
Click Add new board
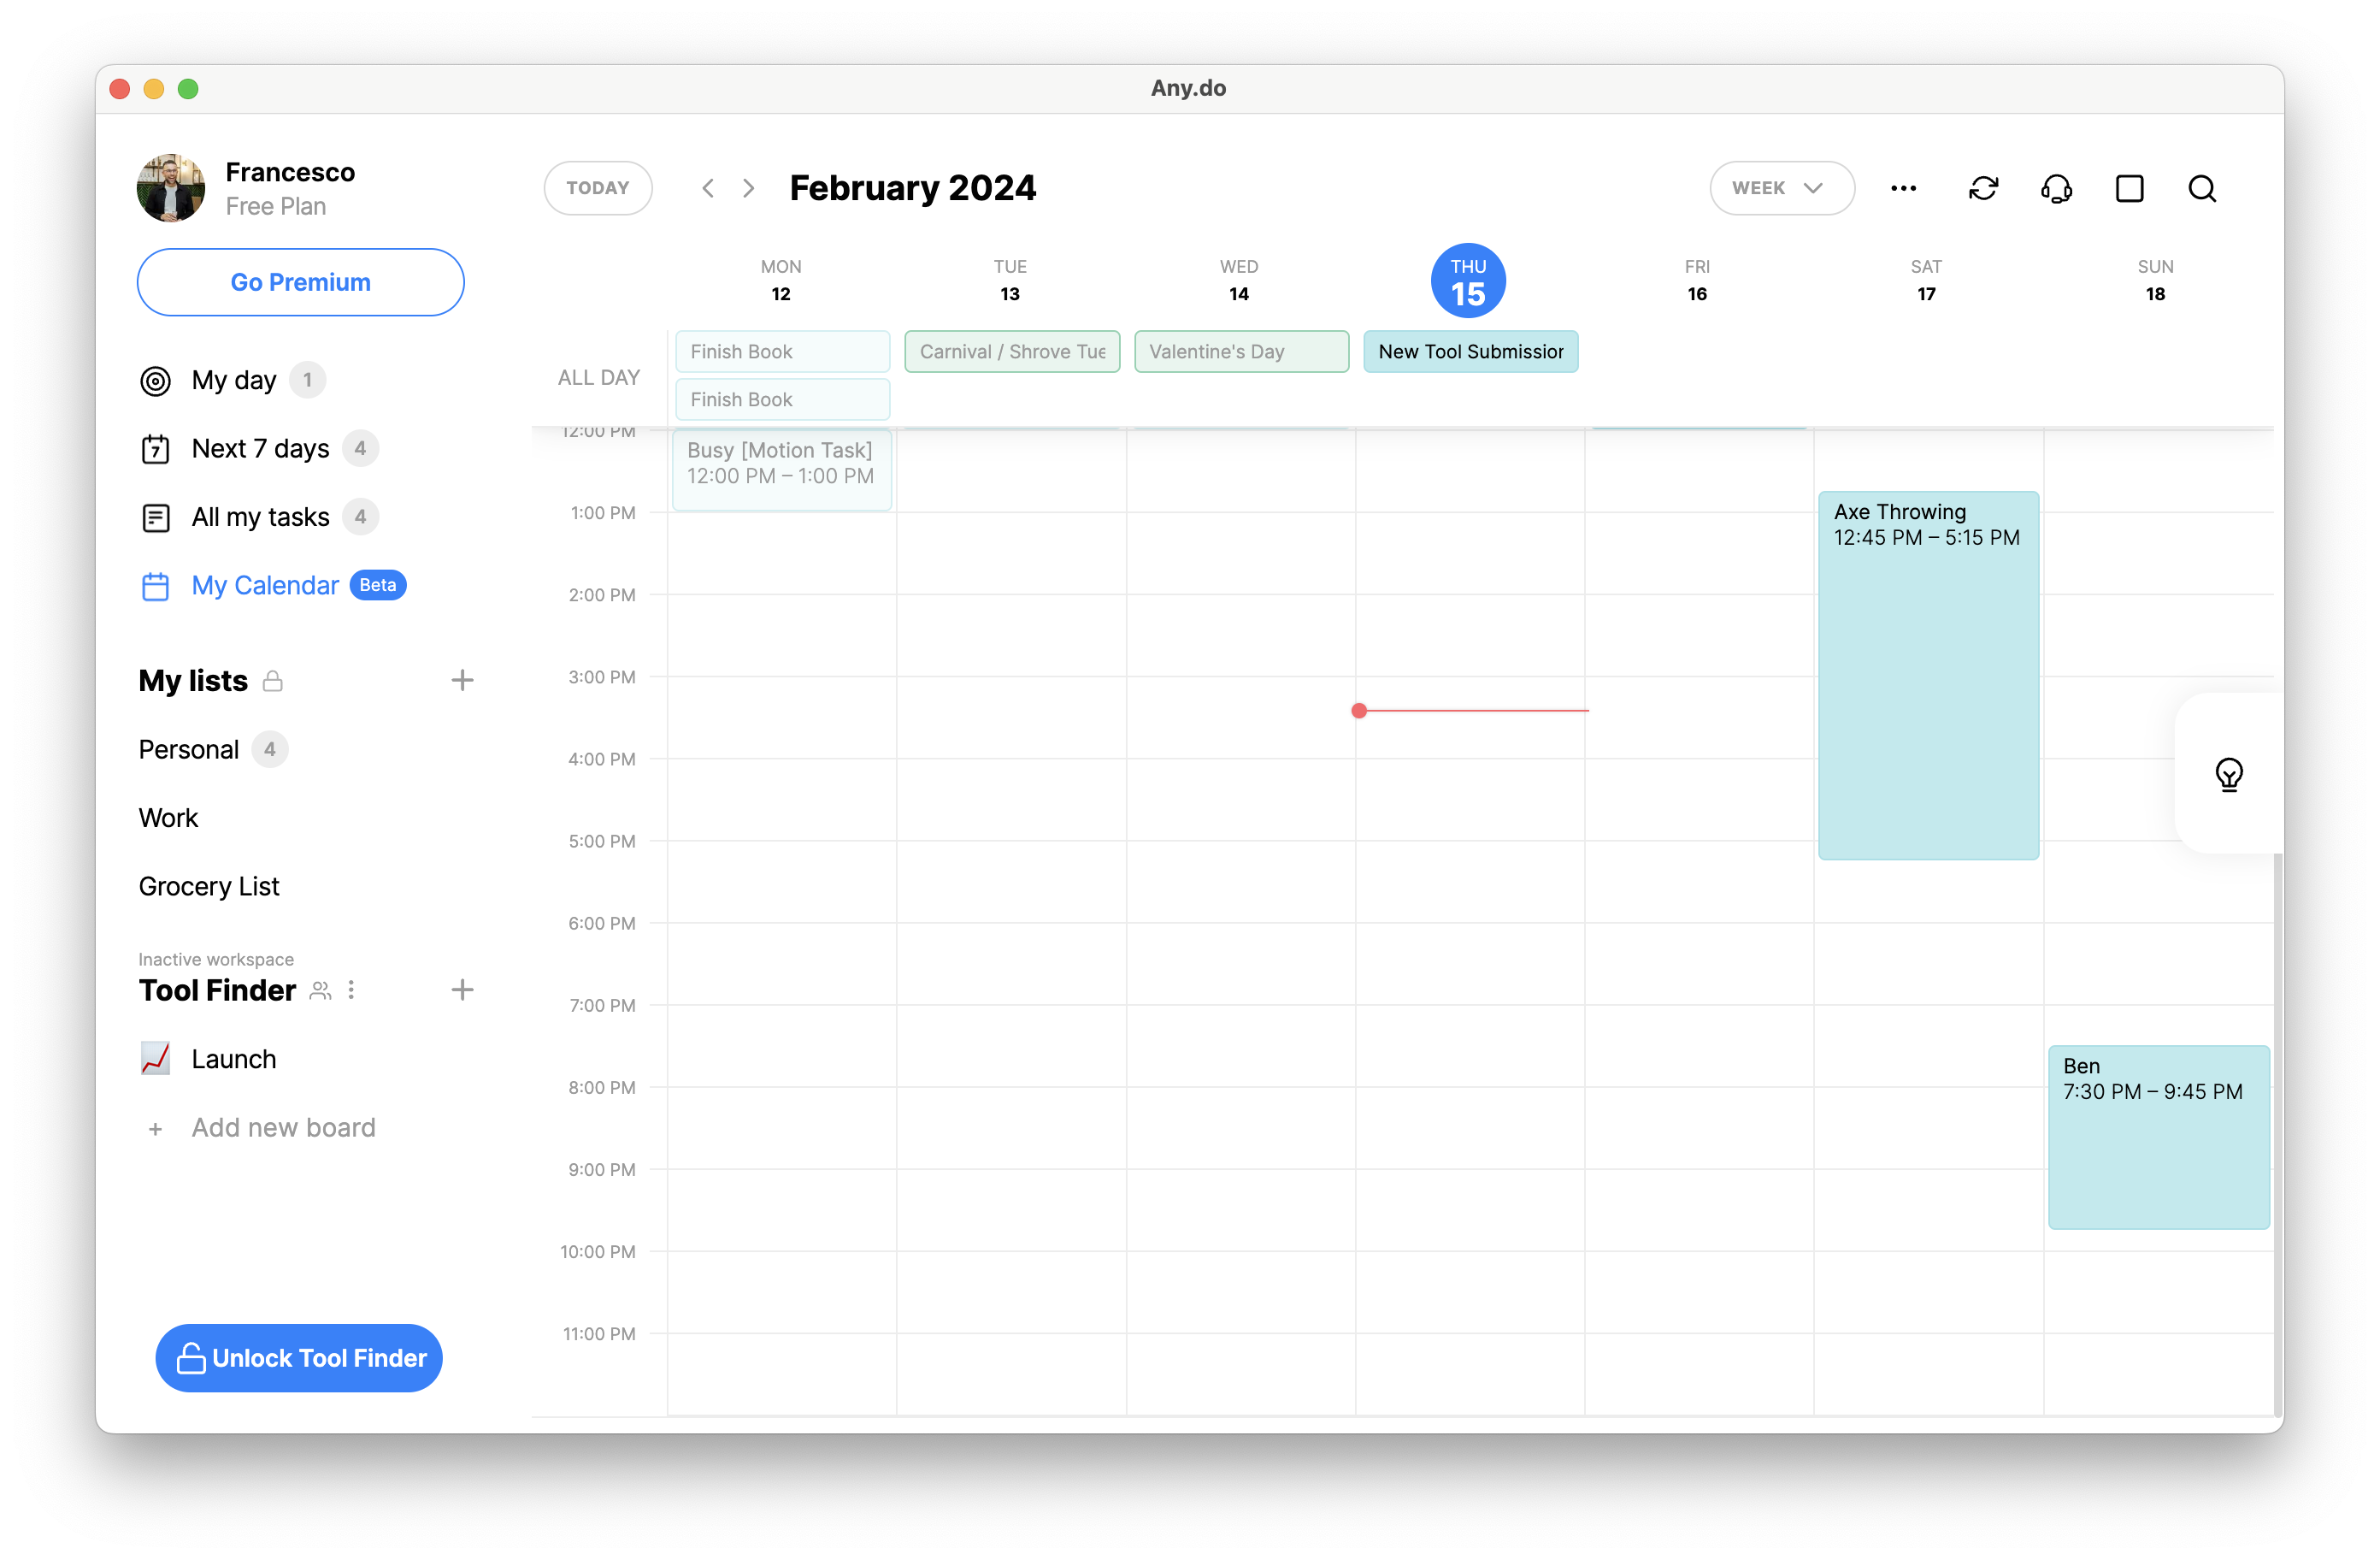click(283, 1128)
